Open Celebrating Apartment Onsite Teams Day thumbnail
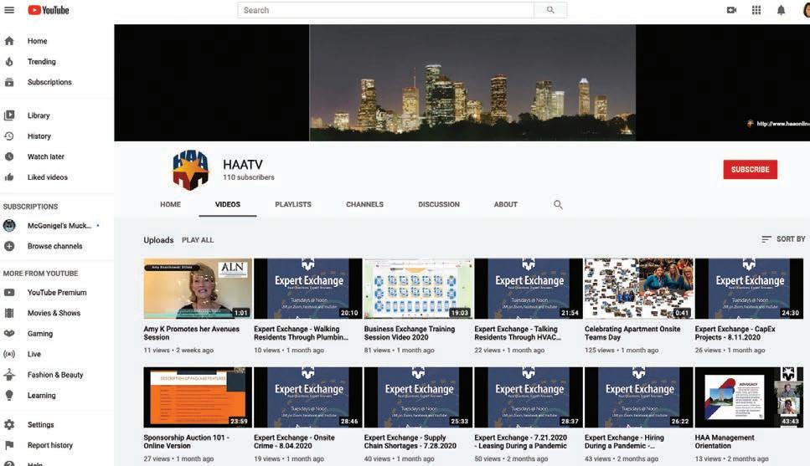810x466 pixels. point(638,289)
